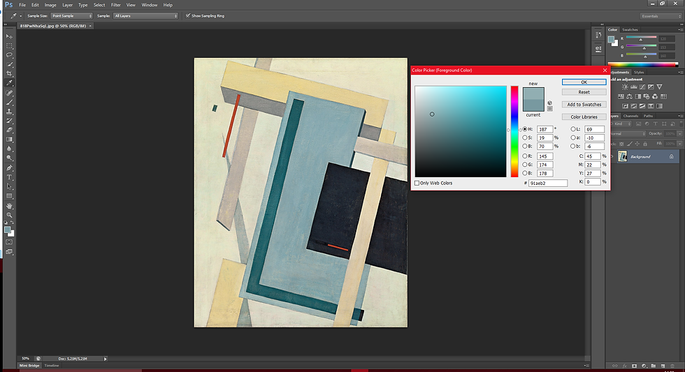Select the Rectangular Marquee tool
The image size is (685, 372).
tap(9, 46)
